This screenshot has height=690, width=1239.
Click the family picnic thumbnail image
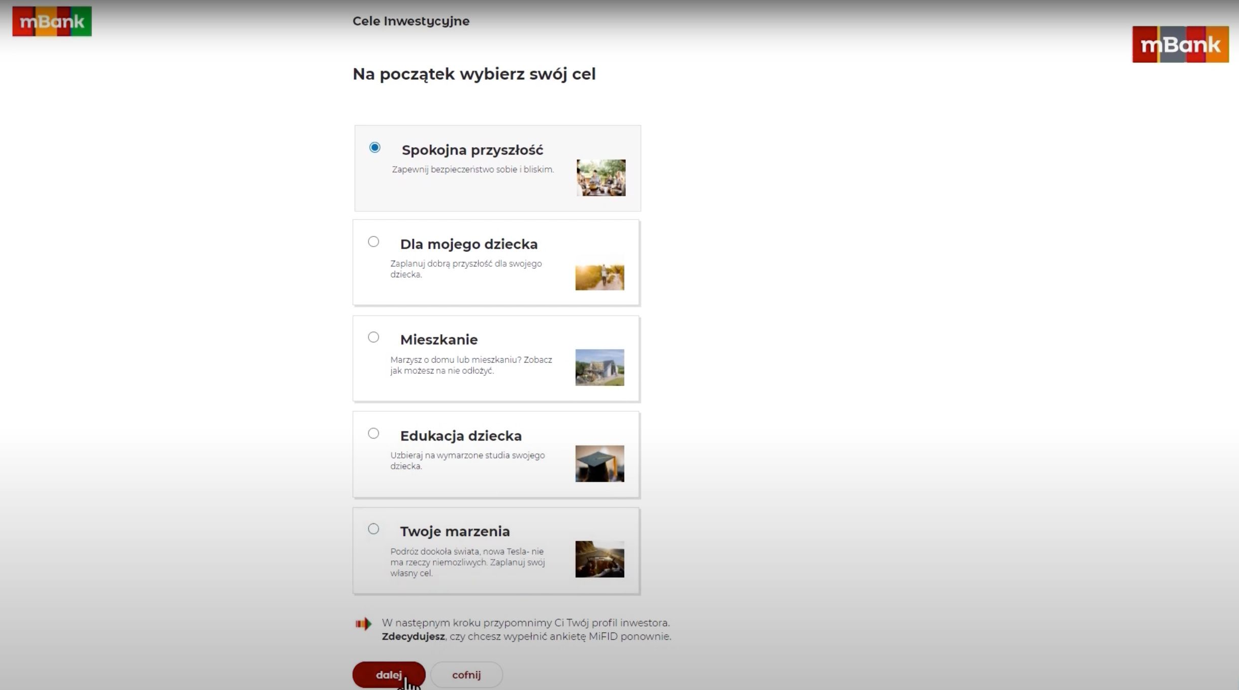coord(601,178)
